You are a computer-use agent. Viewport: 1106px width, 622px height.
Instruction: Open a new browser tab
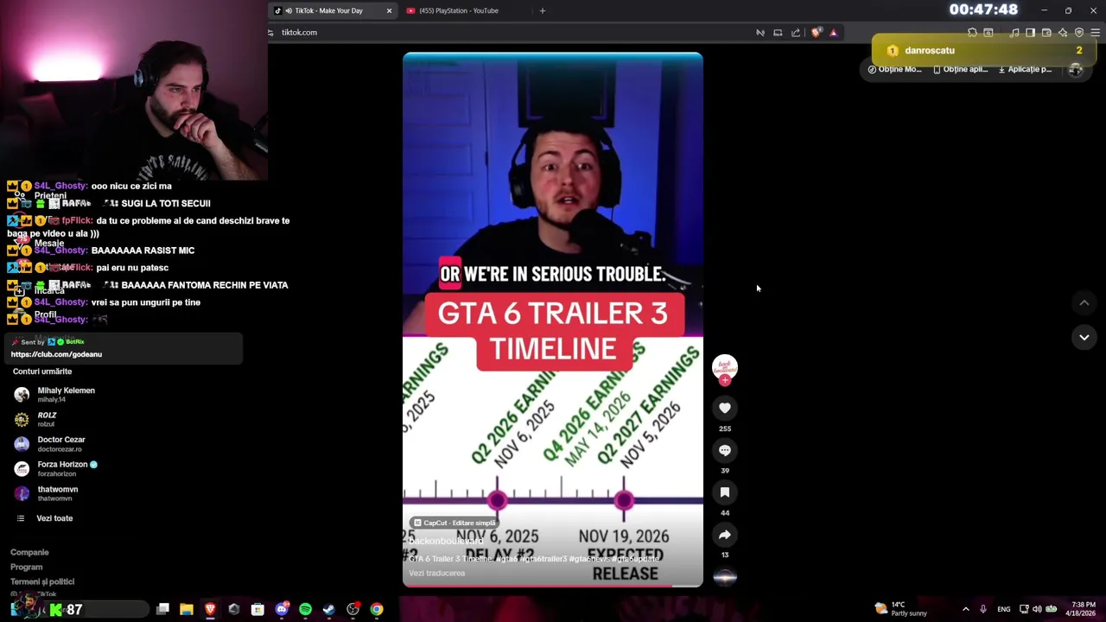[x=543, y=10]
